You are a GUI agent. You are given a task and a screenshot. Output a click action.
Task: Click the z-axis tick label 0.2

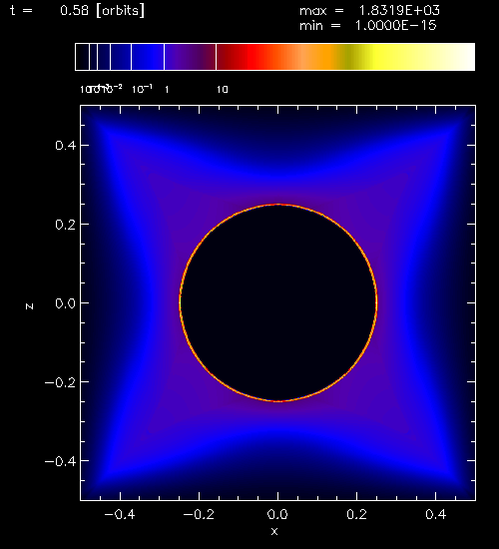66,225
